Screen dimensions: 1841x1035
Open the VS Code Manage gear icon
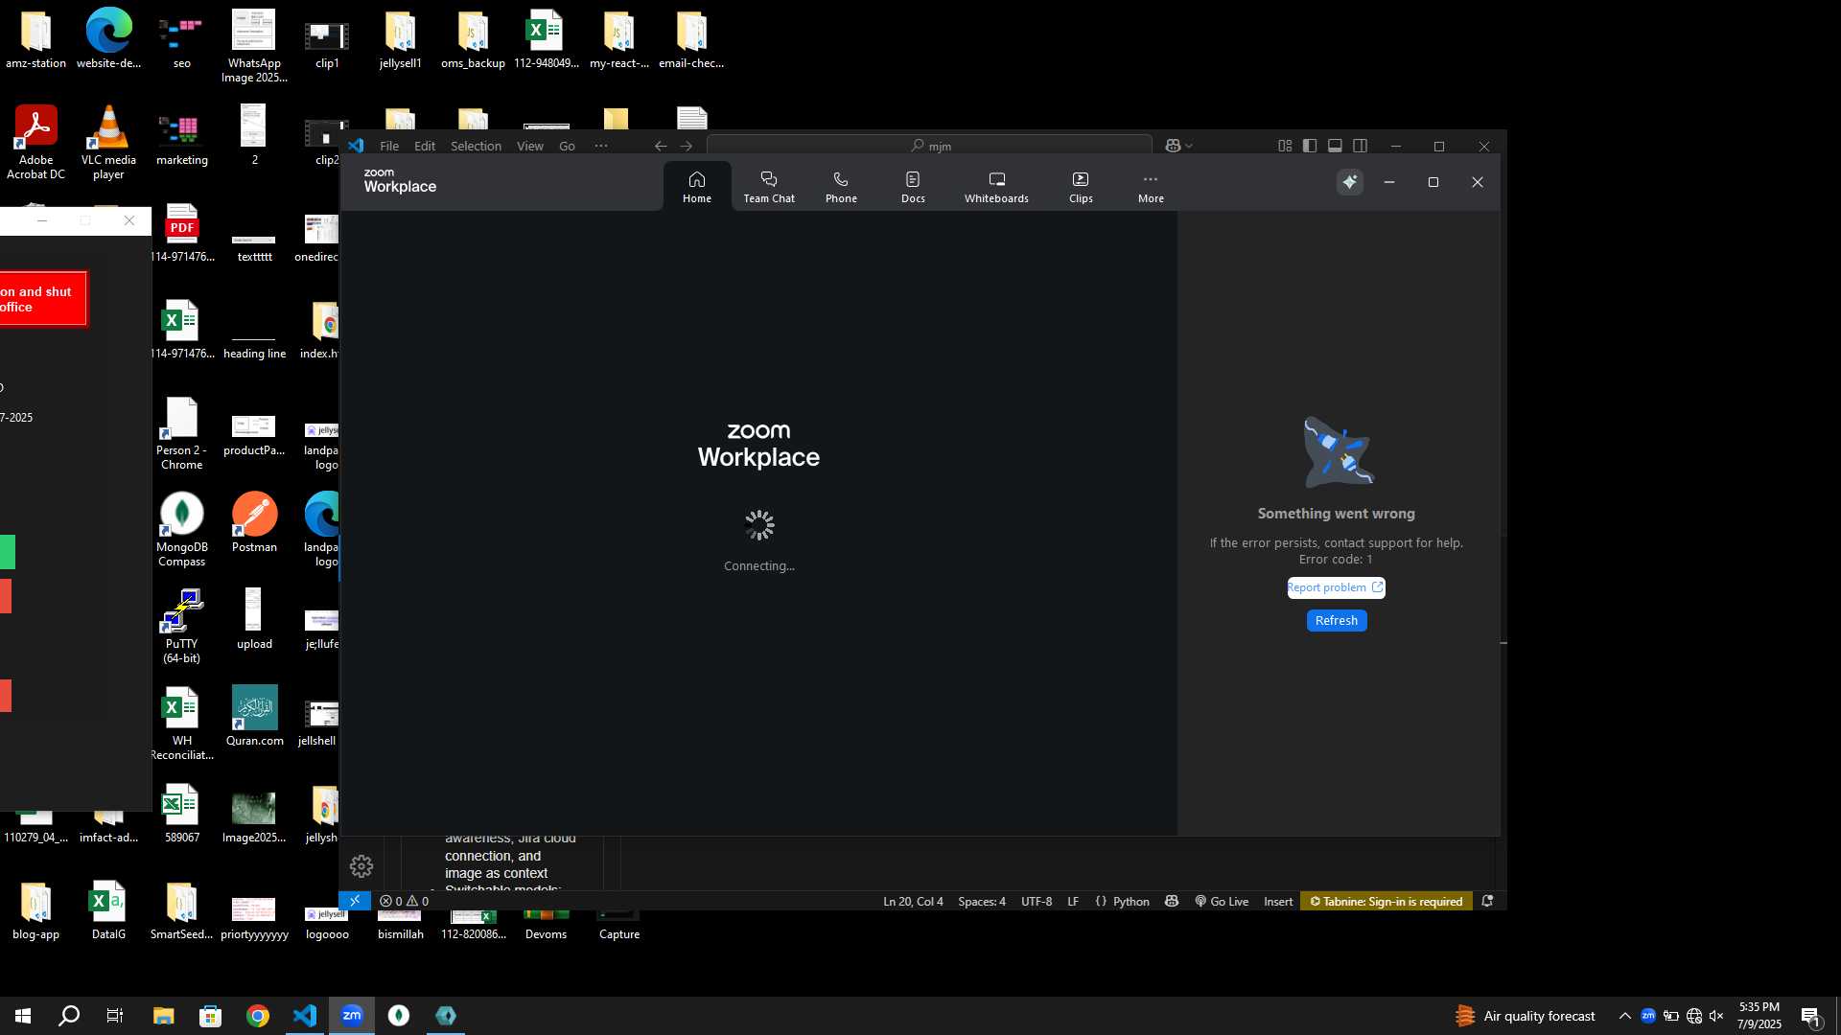tap(361, 866)
